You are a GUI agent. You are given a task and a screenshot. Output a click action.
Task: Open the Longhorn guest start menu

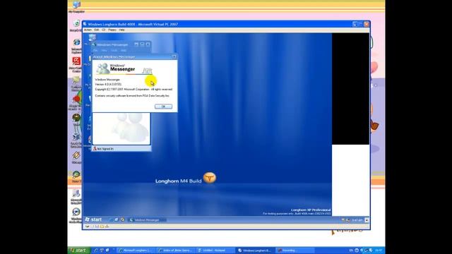click(93, 219)
